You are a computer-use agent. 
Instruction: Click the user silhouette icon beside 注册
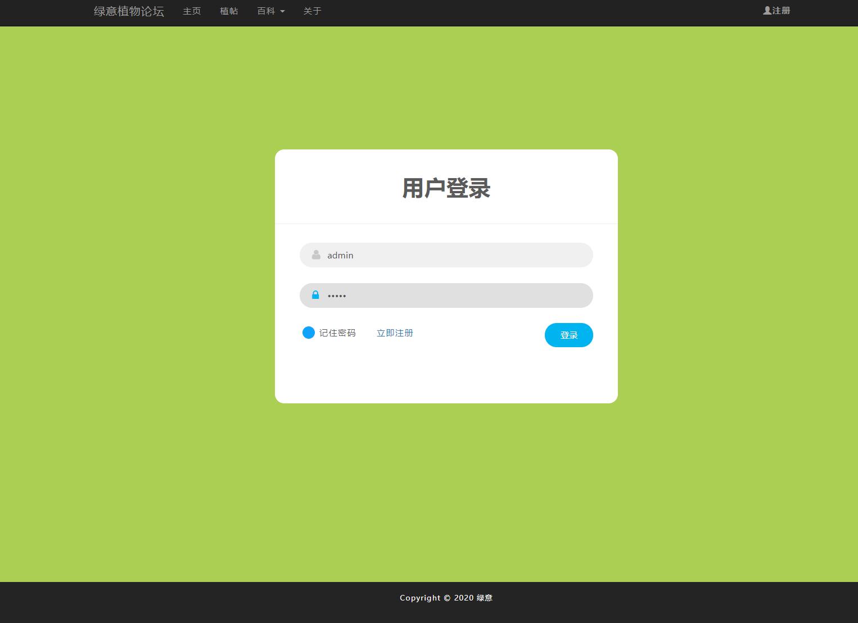pos(766,10)
